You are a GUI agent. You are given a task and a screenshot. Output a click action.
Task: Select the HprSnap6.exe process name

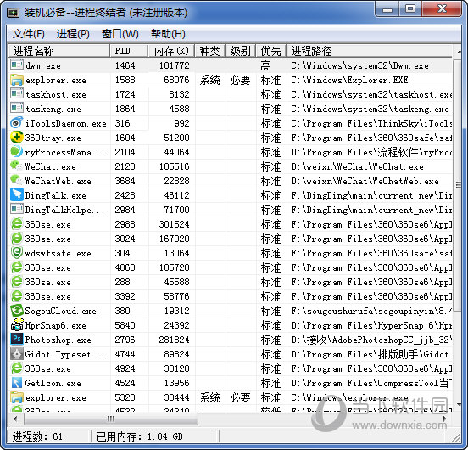click(55, 325)
